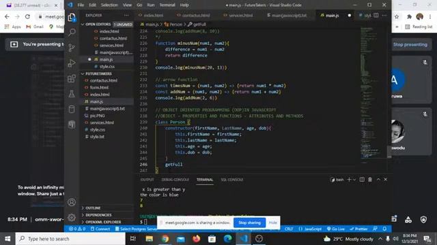Select the bash terminal shell indicator
This screenshot has width=437, height=245.
pyautogui.click(x=337, y=180)
